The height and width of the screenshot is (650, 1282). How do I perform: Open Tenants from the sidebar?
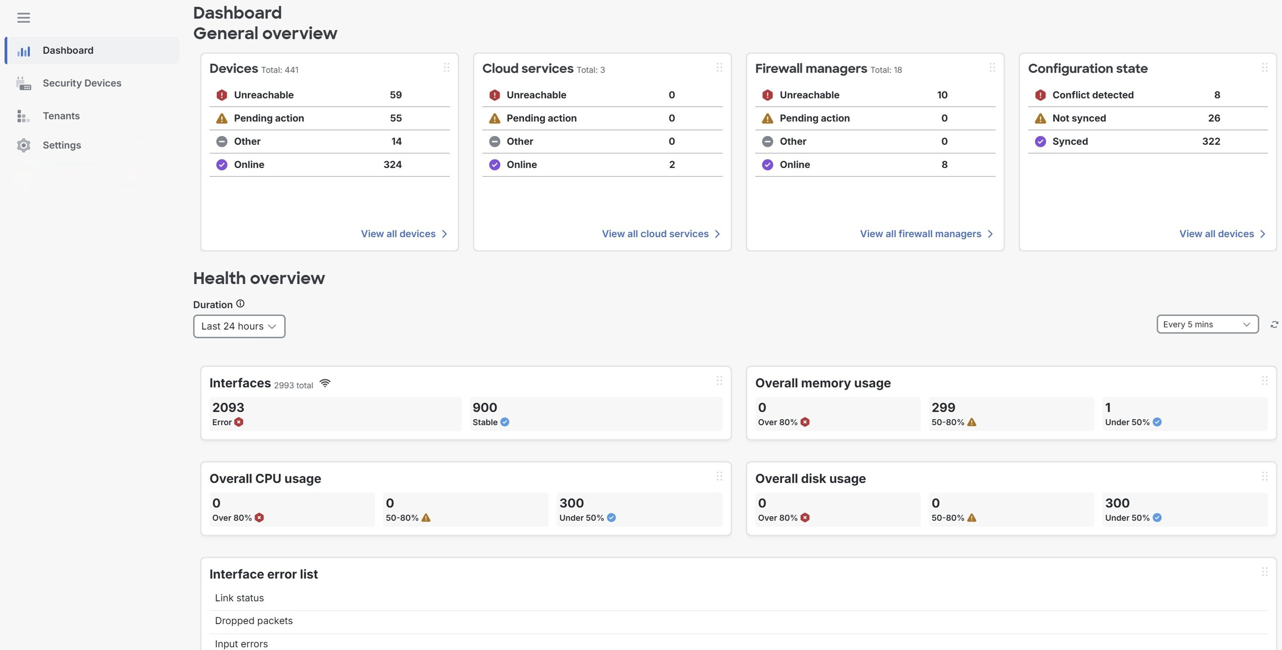(x=61, y=115)
